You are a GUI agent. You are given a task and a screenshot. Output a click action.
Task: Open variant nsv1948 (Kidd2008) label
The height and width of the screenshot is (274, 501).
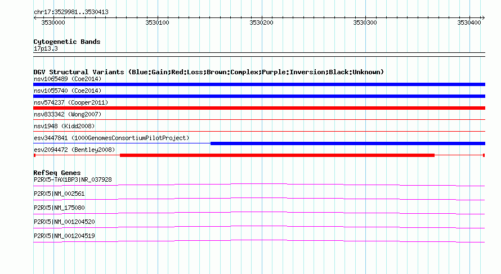point(64,126)
